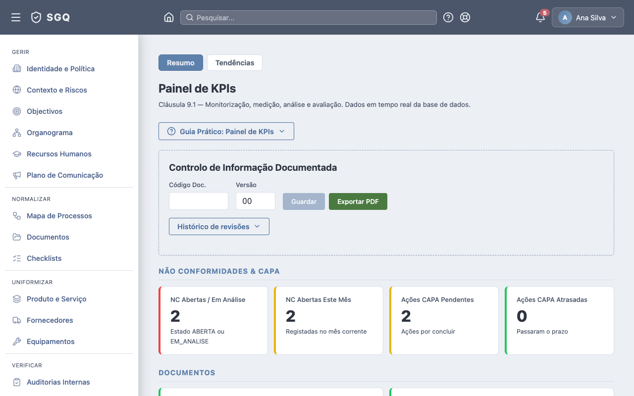Image resolution: width=634 pixels, height=396 pixels.
Task: Click the Organograma hierarchy icon
Action: click(17, 133)
